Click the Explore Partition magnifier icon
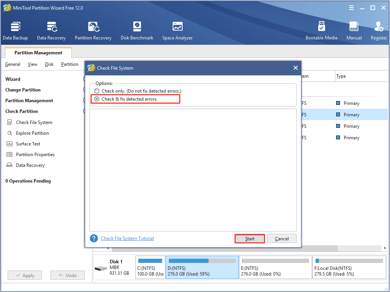Viewport: 390px width, 292px height. [10, 133]
